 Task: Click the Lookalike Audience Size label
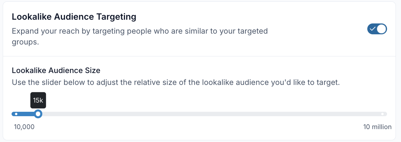pyautogui.click(x=56, y=70)
